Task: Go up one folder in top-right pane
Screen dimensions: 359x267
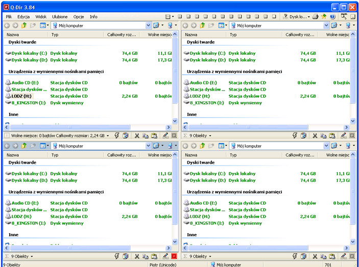Action: click(202, 26)
